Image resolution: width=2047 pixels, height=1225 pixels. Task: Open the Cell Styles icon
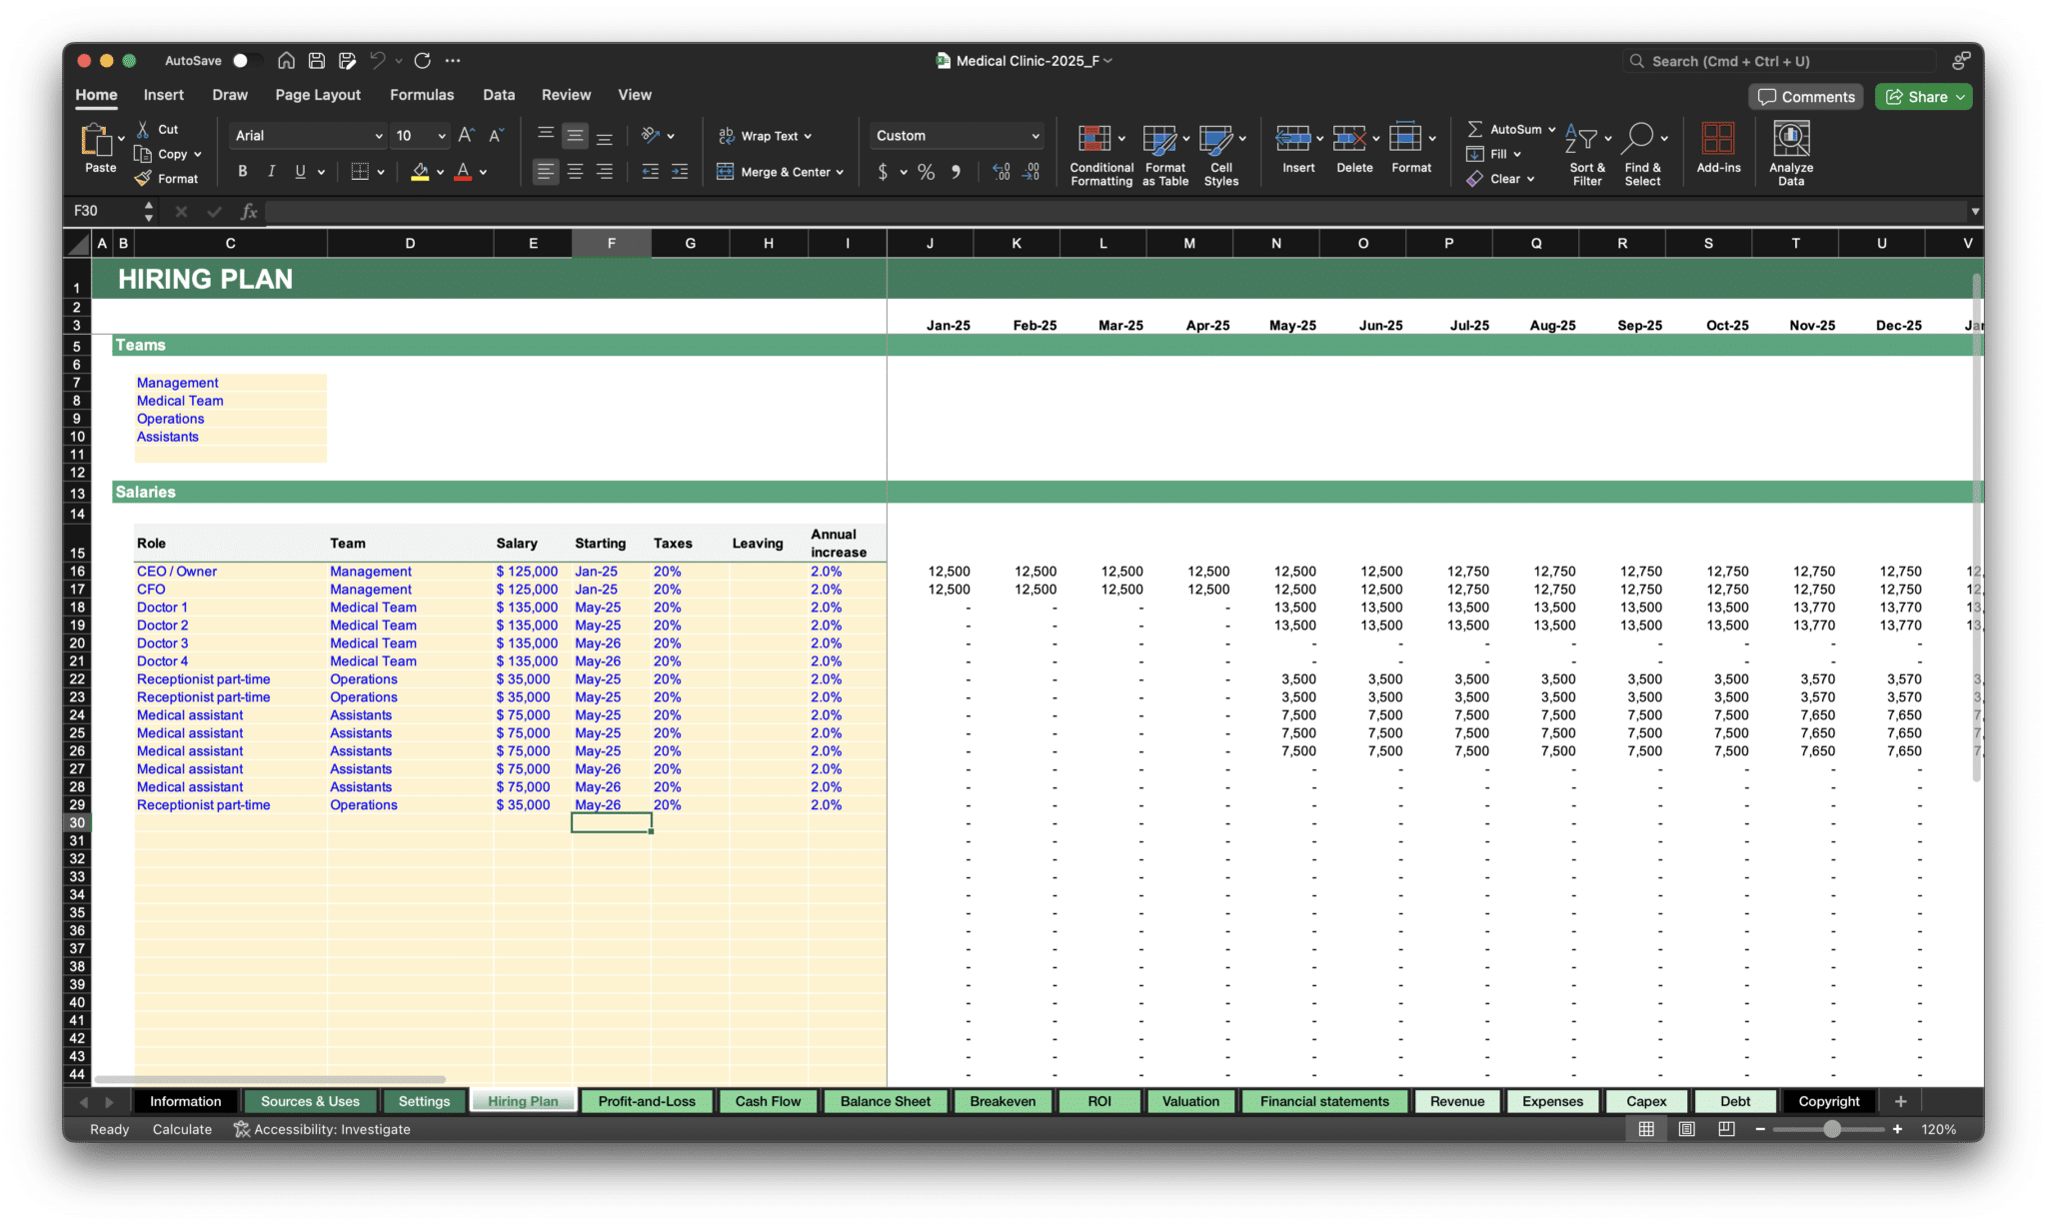coord(1216,138)
